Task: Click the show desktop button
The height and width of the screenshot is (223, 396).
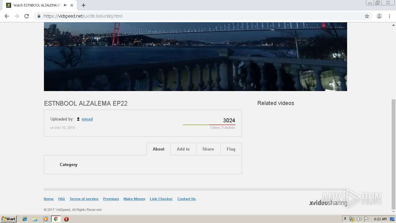Action: pyautogui.click(x=392, y=219)
